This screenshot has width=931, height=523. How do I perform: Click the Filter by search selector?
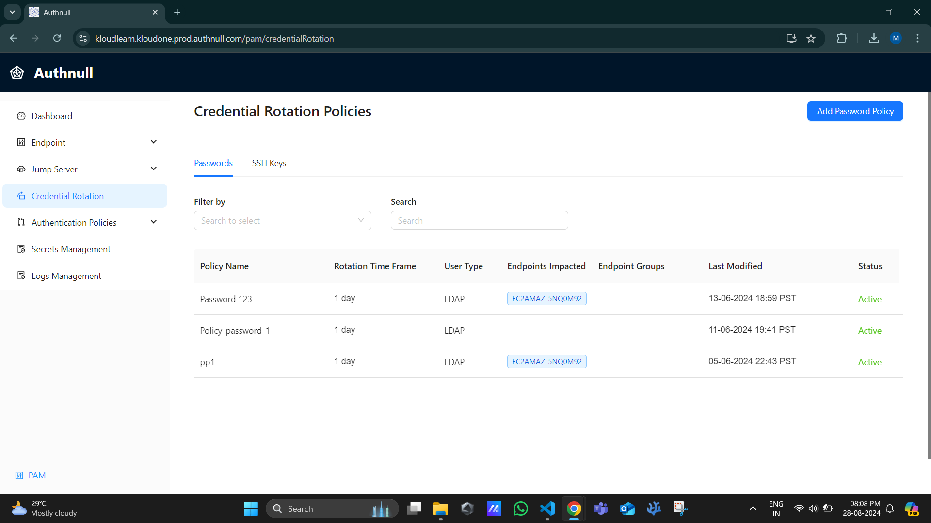point(282,220)
